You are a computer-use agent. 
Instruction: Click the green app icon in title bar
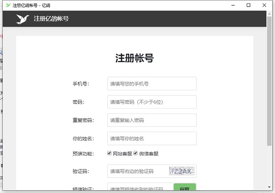pyautogui.click(x=7, y=5)
